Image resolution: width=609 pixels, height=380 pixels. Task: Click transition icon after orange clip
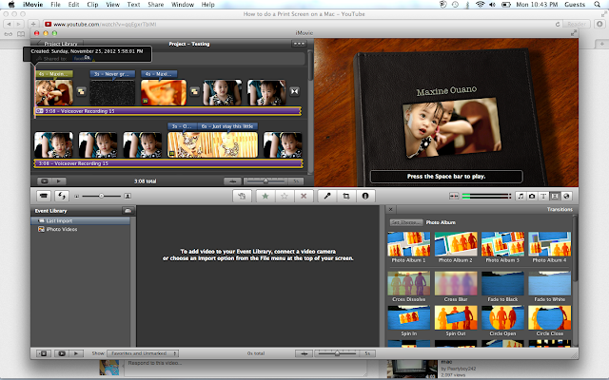[194, 91]
